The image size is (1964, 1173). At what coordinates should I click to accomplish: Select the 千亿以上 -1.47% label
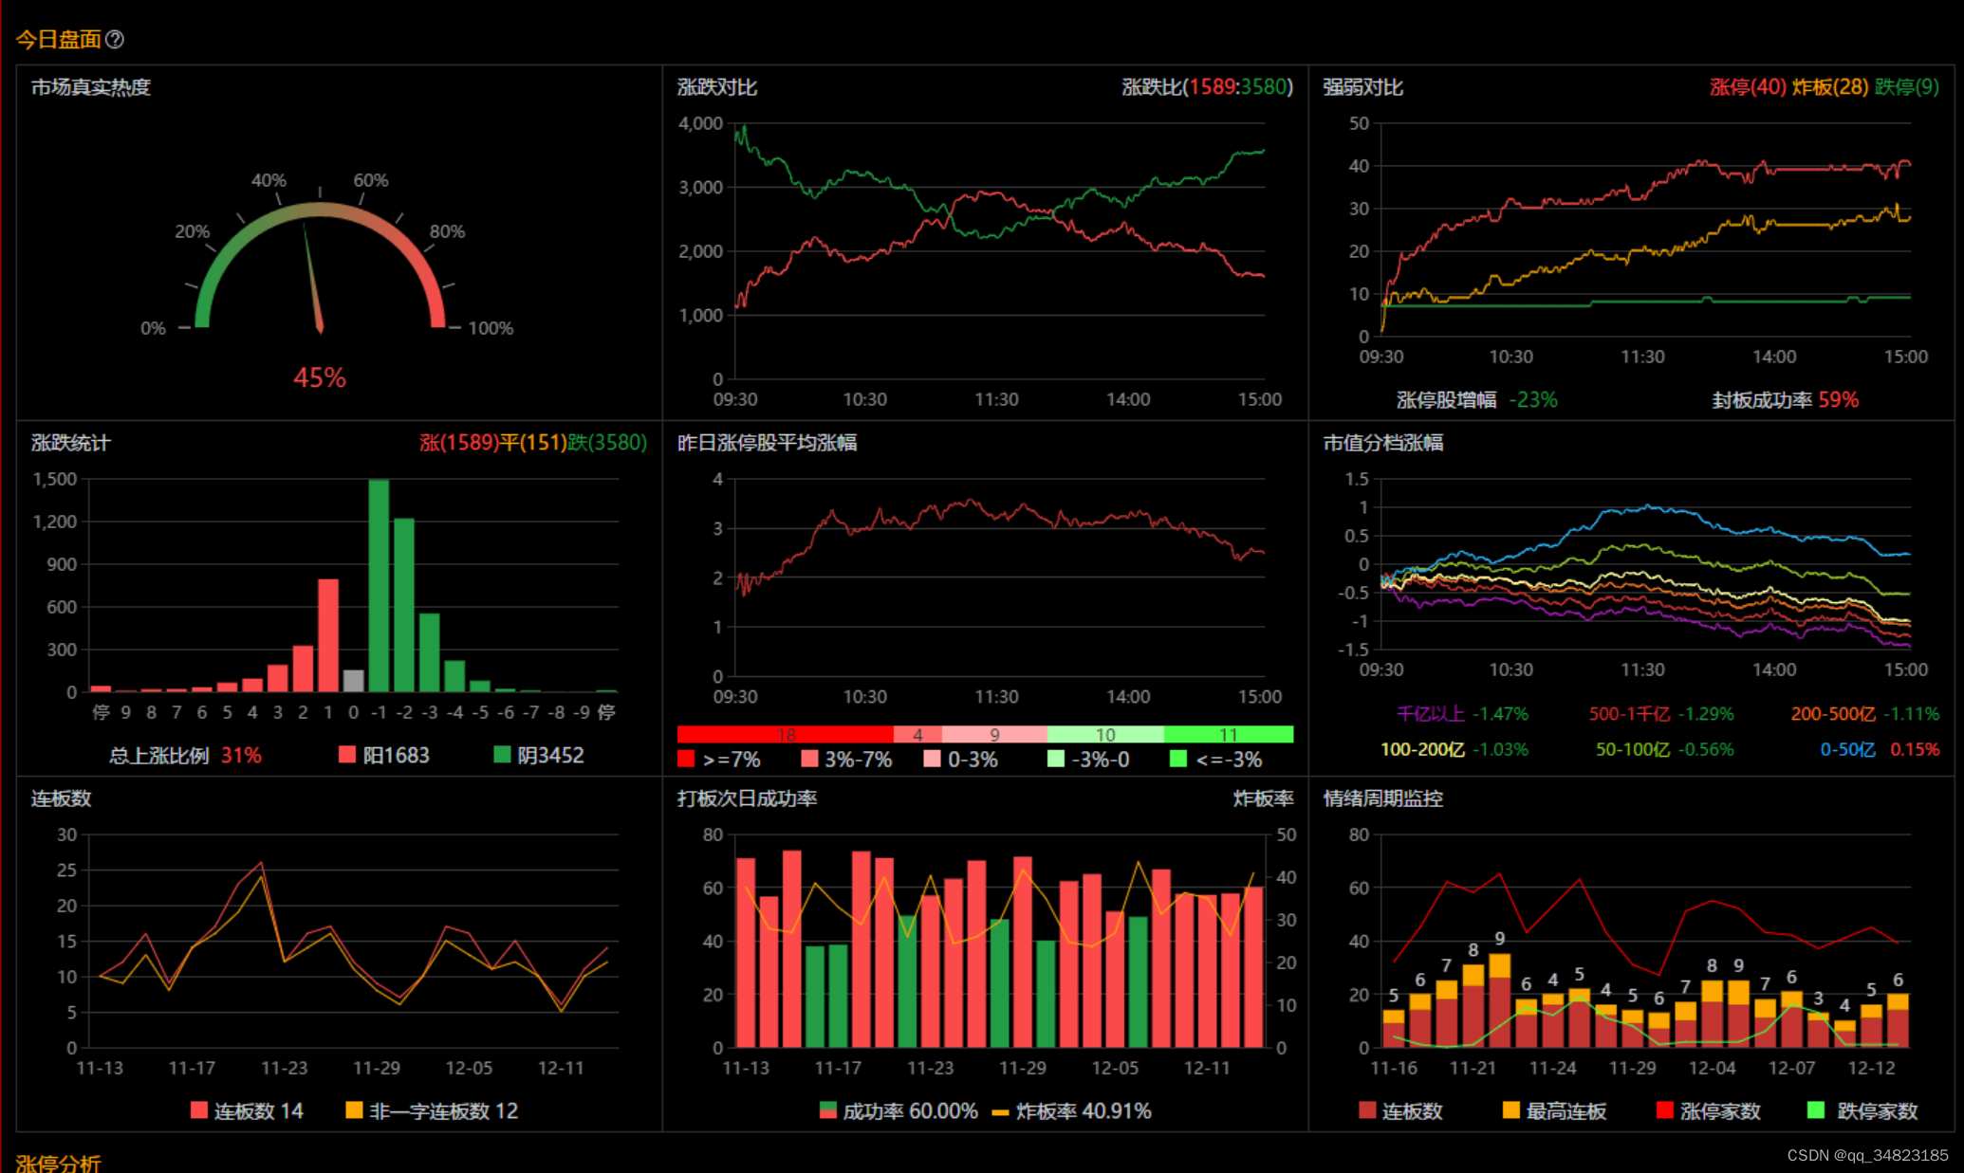pyautogui.click(x=1461, y=714)
